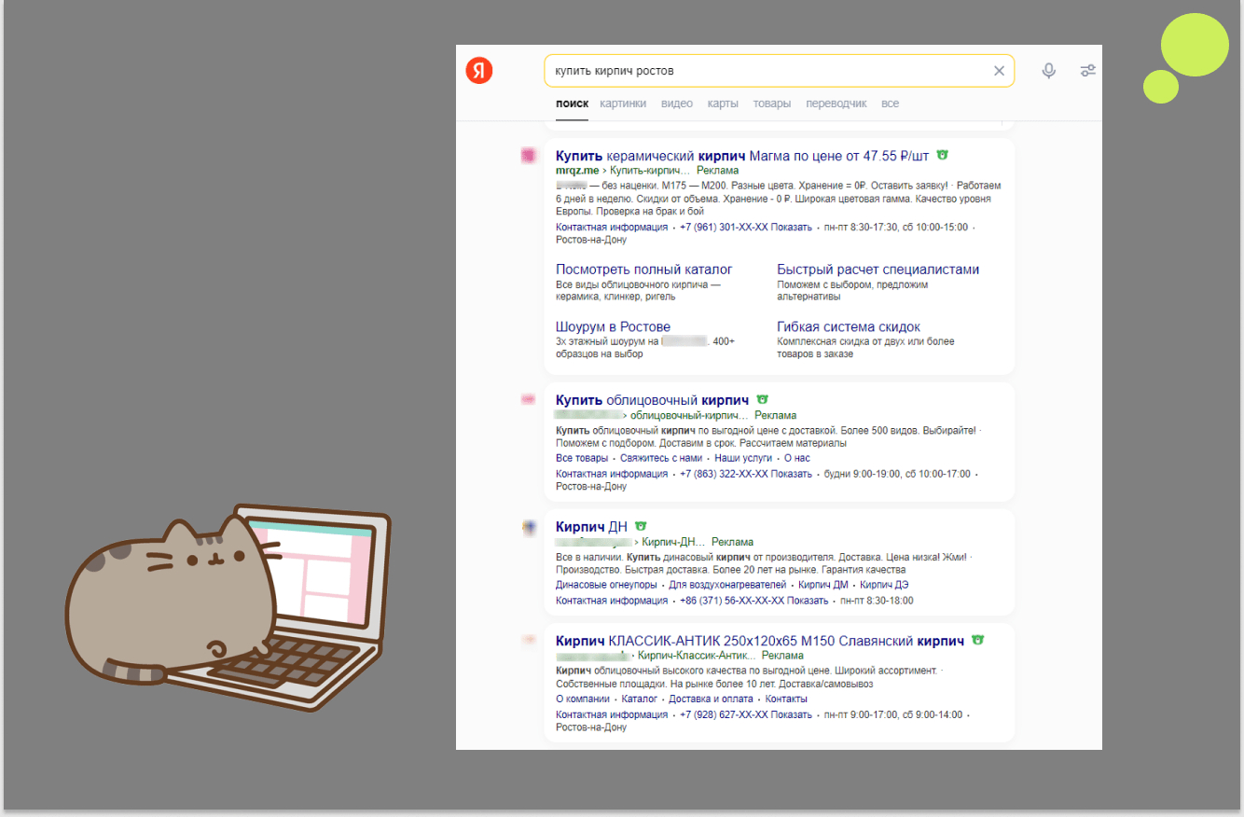
Task: Reveal the +7 (928) 627 phone number
Action: (x=746, y=714)
